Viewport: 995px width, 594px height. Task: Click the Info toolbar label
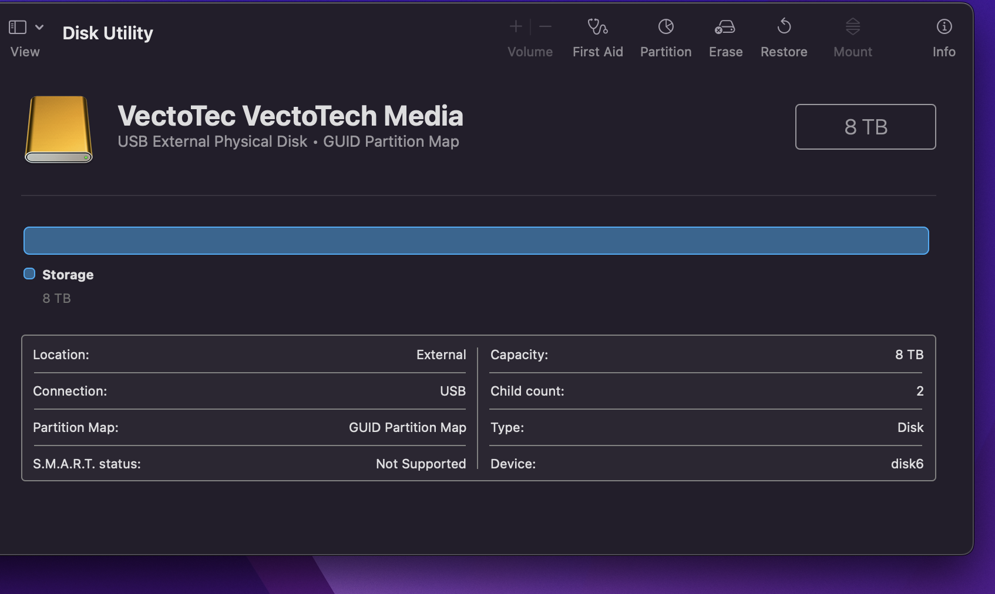click(x=944, y=52)
